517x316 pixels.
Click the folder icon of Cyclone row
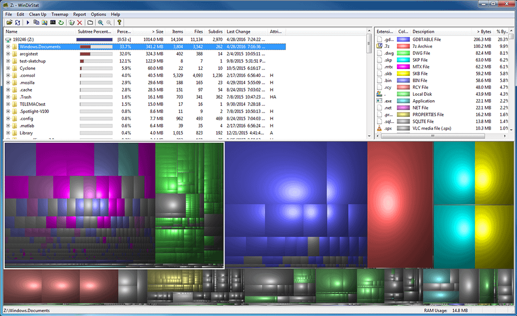pyautogui.click(x=15, y=68)
